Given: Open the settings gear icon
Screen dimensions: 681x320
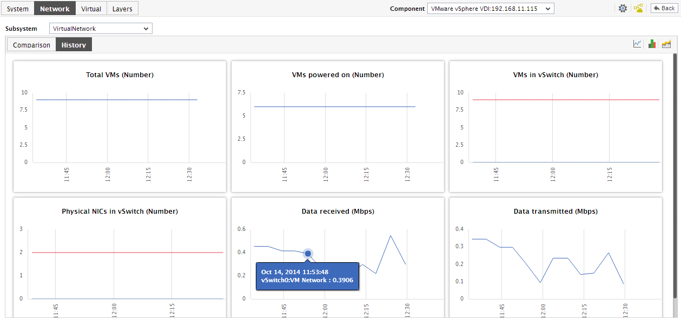Looking at the screenshot, I should point(623,9).
